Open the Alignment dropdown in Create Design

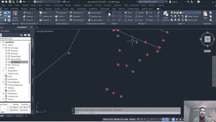(61, 13)
